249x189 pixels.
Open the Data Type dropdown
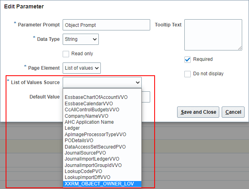click(81, 39)
